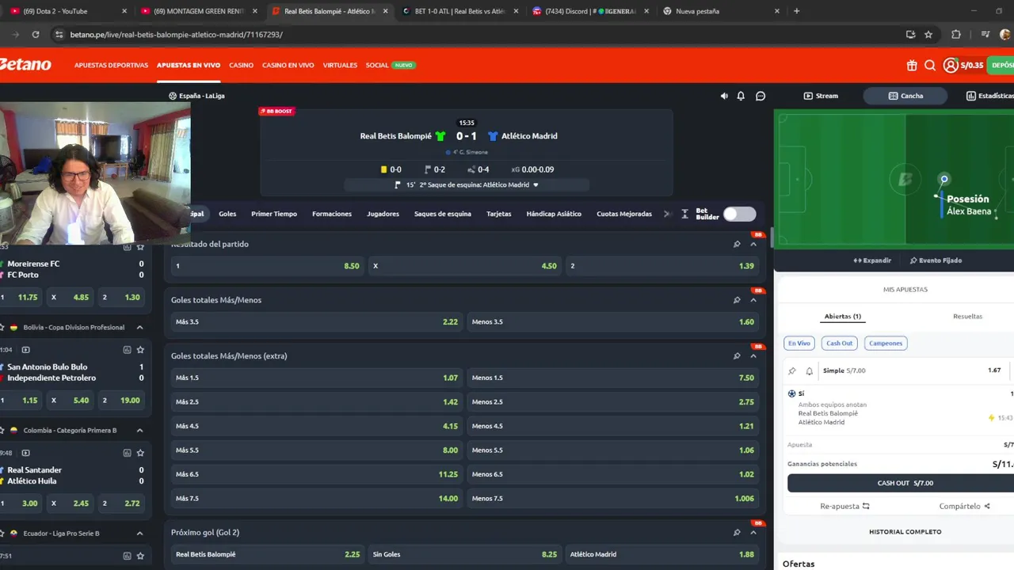Select the Campeones filter chip
Screen dimensions: 1014x570
coord(886,343)
